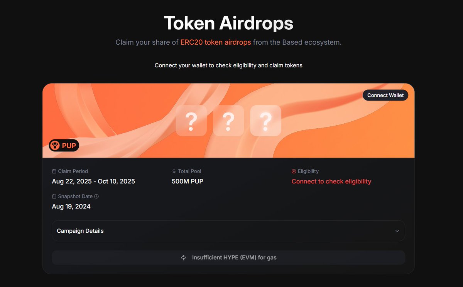
Task: Click the 500M PUP total pool value
Action: 187,181
